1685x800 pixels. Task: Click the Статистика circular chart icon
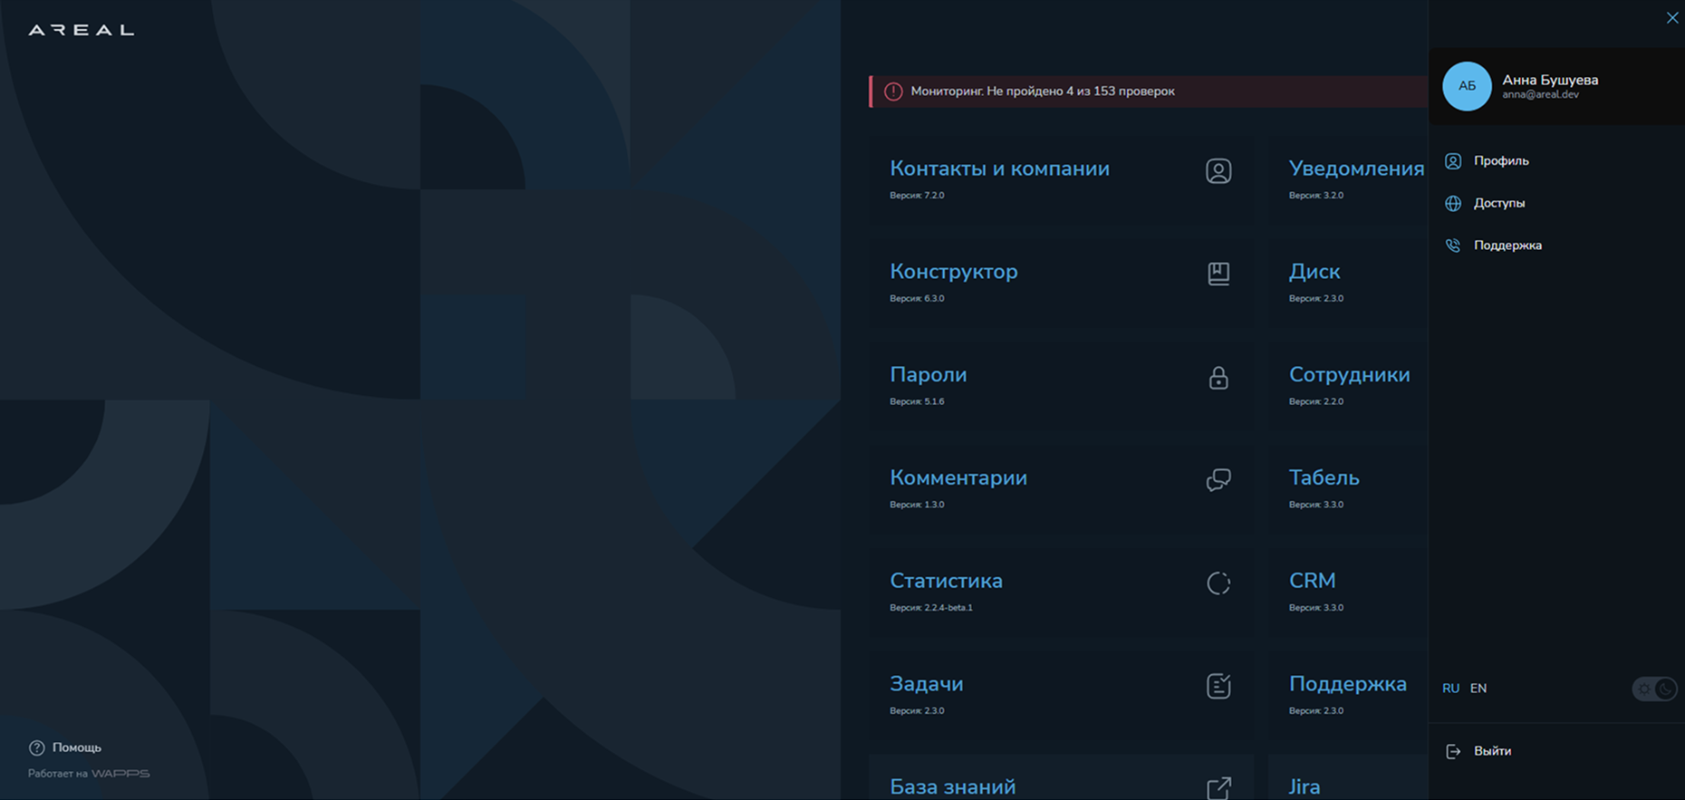[1218, 583]
